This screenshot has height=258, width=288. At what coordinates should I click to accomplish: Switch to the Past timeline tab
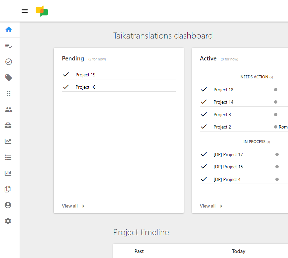tap(139, 251)
